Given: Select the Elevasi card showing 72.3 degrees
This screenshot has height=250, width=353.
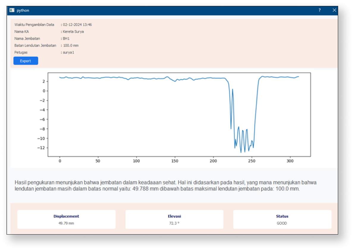Looking at the screenshot, I should pyautogui.click(x=174, y=219).
